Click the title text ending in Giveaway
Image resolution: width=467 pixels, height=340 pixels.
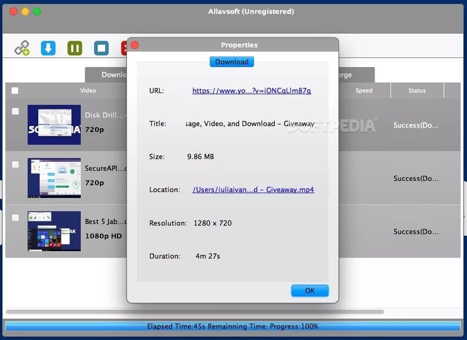click(x=250, y=124)
